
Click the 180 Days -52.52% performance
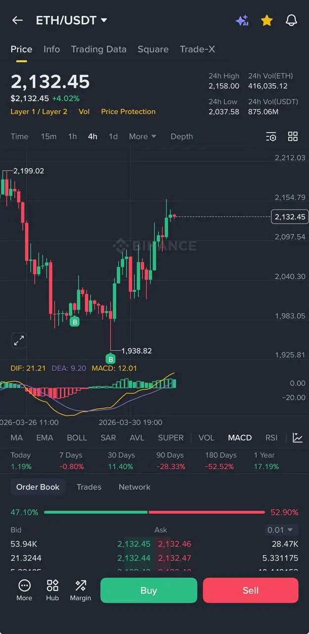221,461
